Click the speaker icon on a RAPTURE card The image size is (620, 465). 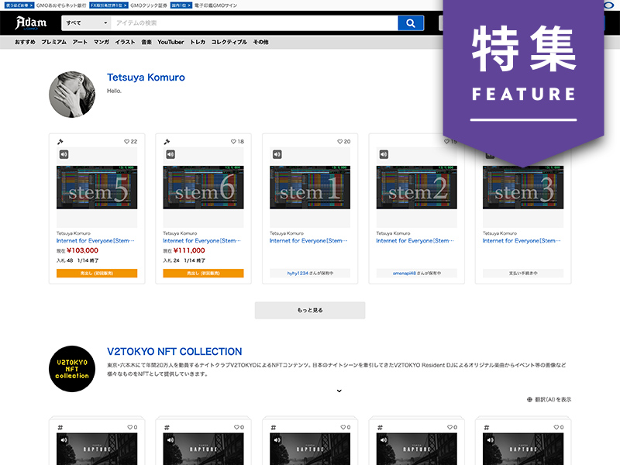click(63, 440)
